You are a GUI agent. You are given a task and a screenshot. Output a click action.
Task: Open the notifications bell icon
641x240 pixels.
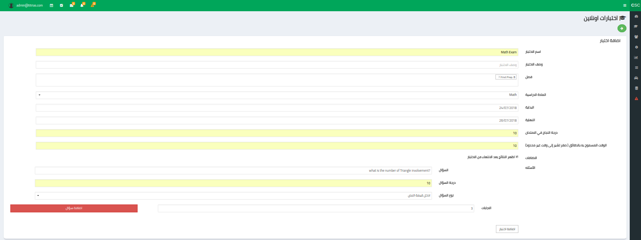(x=82, y=5)
